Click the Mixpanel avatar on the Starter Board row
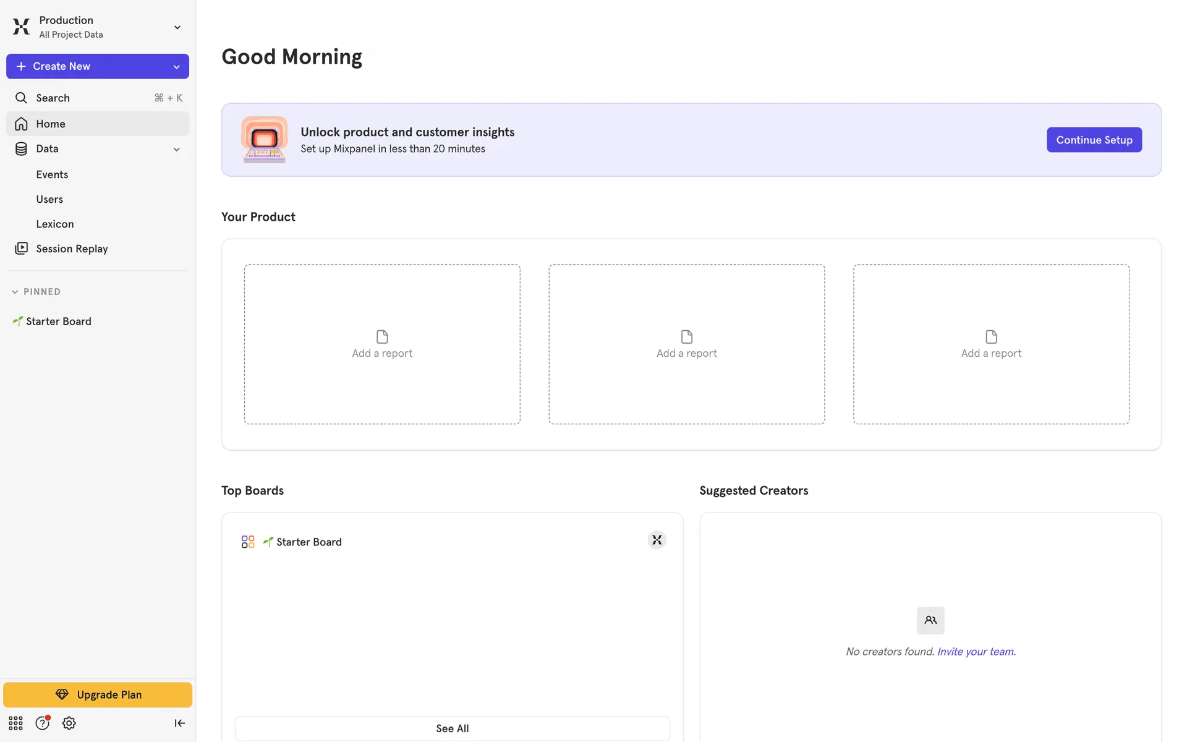 click(657, 540)
